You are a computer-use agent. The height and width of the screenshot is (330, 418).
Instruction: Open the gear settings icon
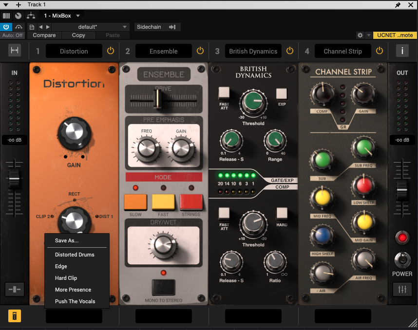tap(360, 35)
